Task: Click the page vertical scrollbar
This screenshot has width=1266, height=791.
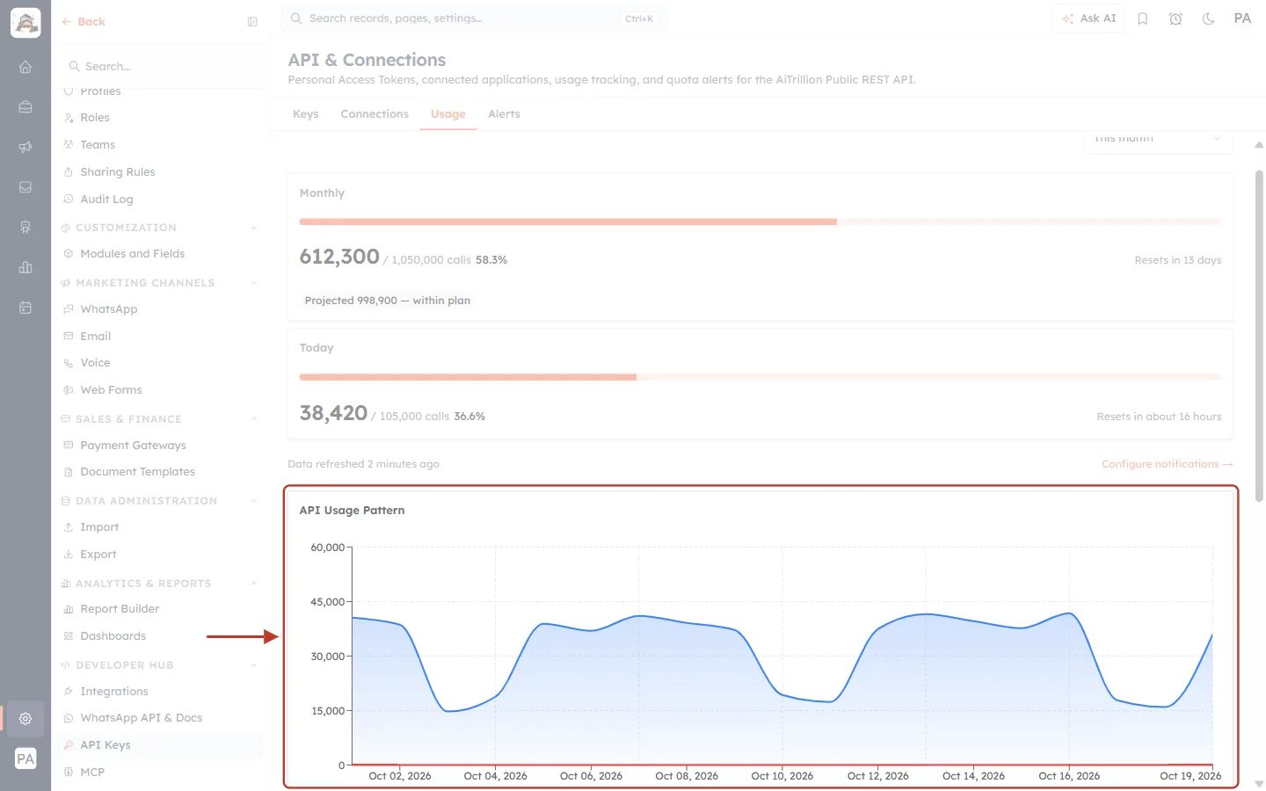Action: pyautogui.click(x=1259, y=334)
